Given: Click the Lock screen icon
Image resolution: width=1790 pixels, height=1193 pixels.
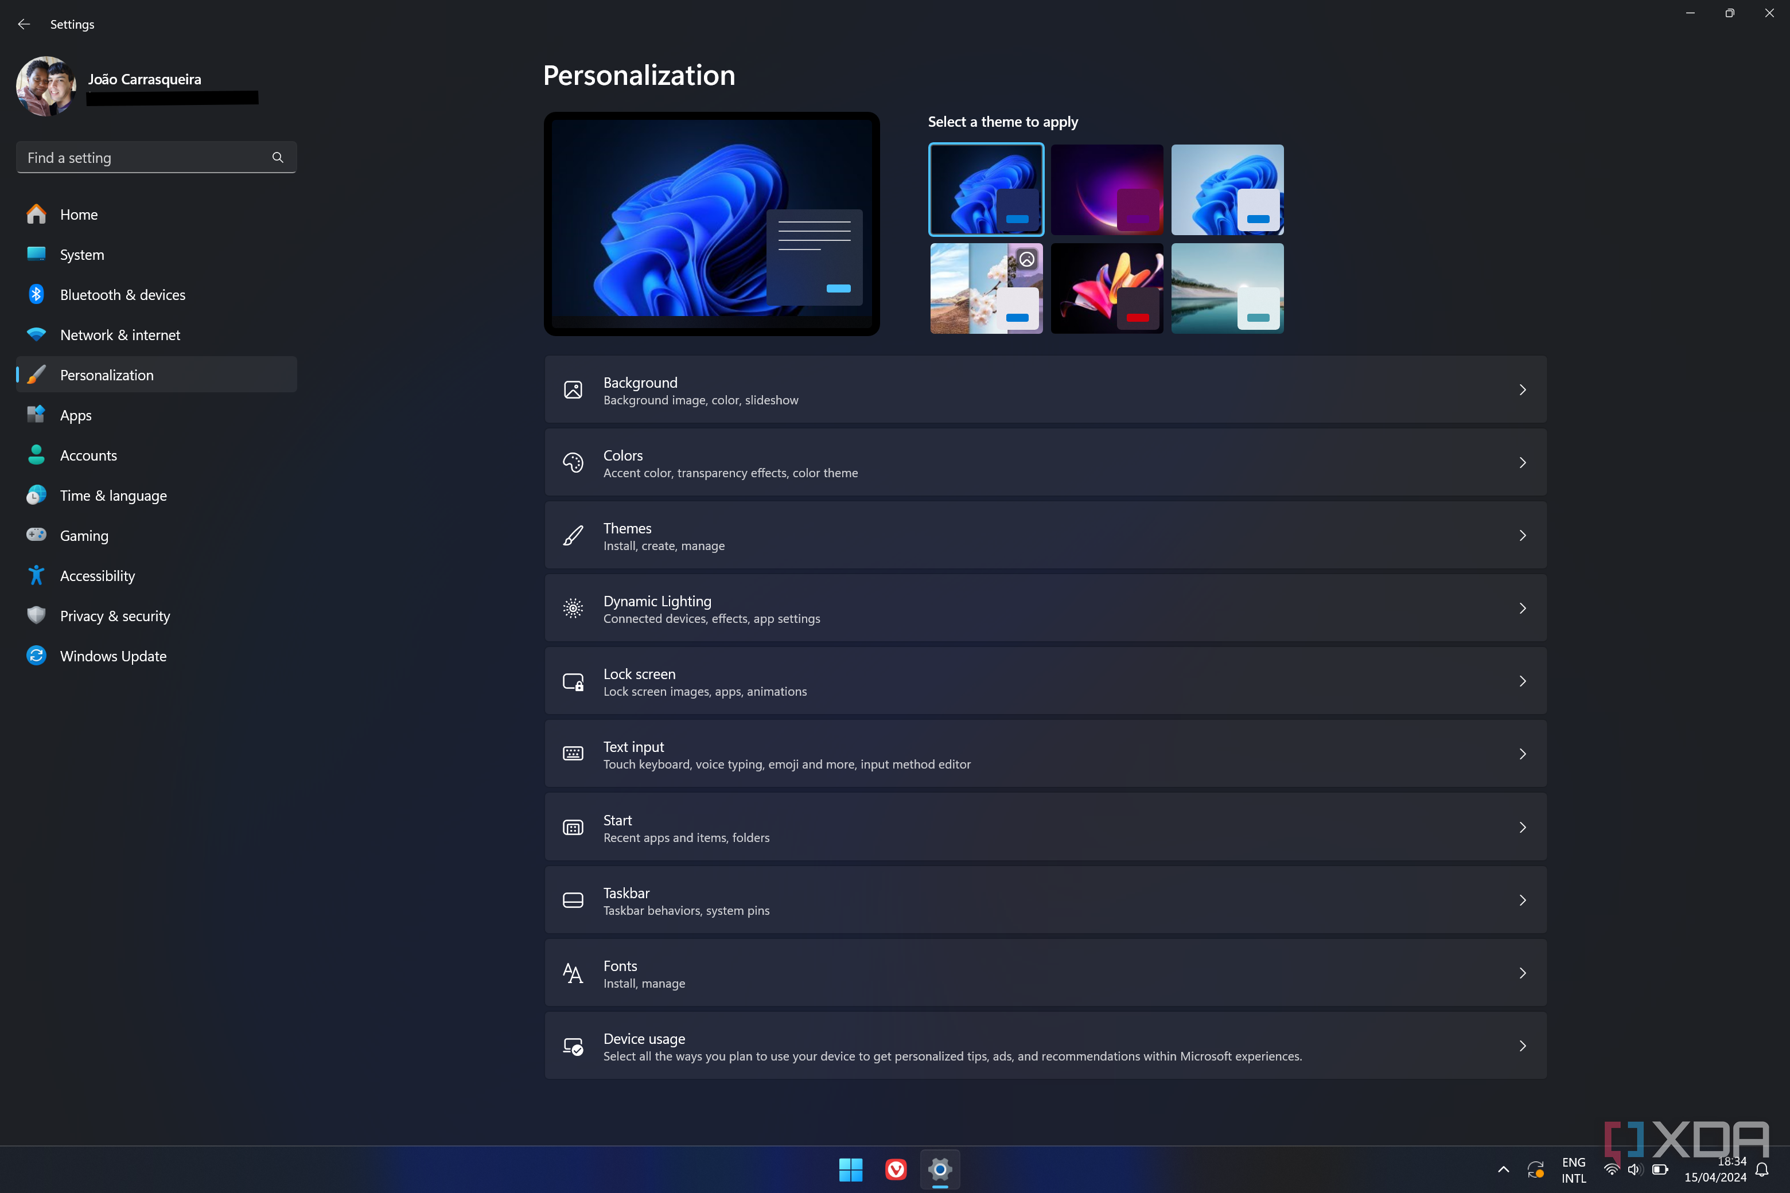Looking at the screenshot, I should coord(573,682).
